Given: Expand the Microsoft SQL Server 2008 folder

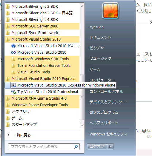Looking at the screenshot, I should tap(42, 26).
